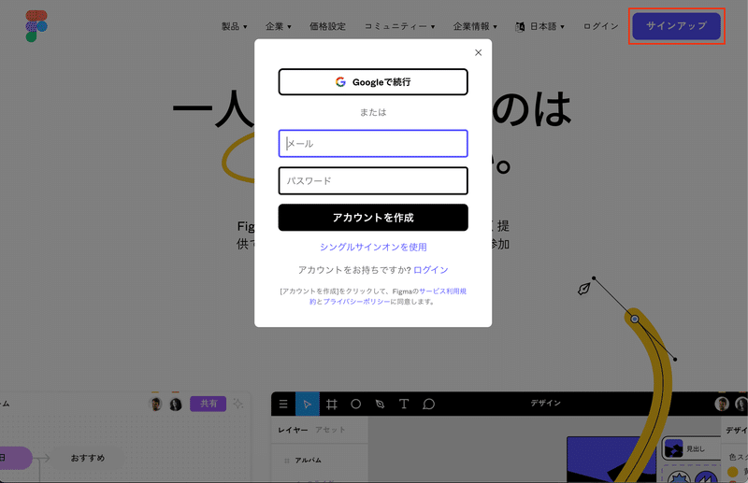The width and height of the screenshot is (748, 483).
Task: Click the おすすめ flowchart node
Action: (88, 458)
